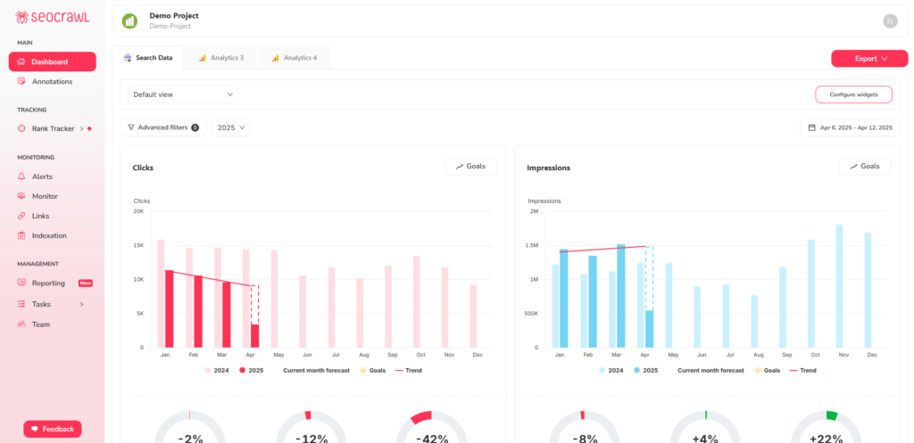The width and height of the screenshot is (914, 443).
Task: Click the Apr 2025 impressions bar
Action: click(650, 329)
